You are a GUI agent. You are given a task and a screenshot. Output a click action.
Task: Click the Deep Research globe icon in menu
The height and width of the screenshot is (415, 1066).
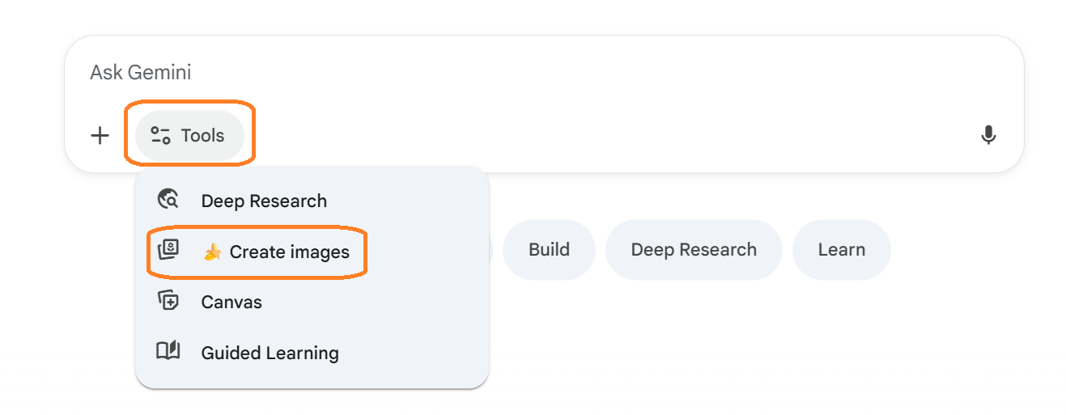click(168, 200)
